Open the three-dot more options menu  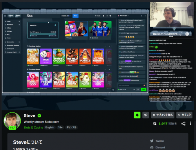pos(190,123)
